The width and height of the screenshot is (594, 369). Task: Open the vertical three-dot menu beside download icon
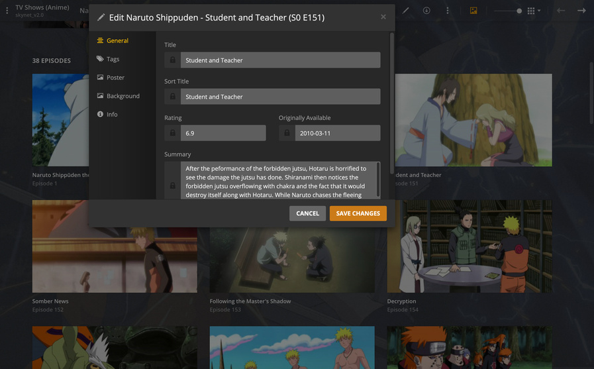click(448, 11)
